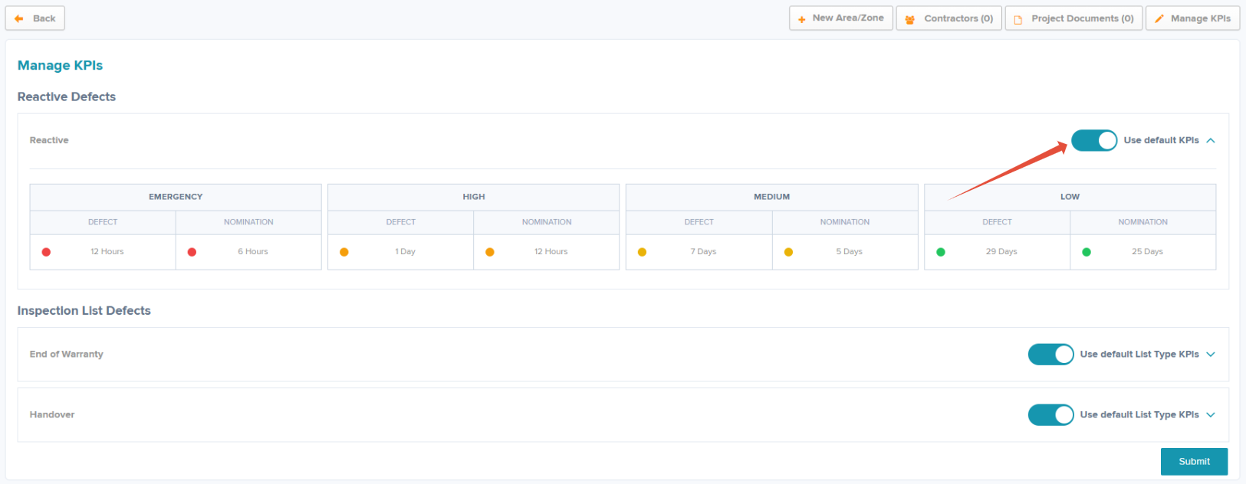Click the Low defect 29 Days value

click(x=1001, y=252)
